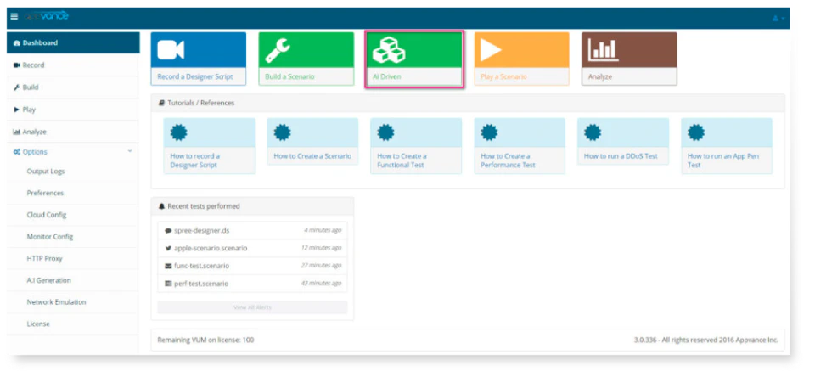This screenshot has height=377, width=815.
Task: Click badge icon above App Pen Test tutorial
Action: click(696, 132)
